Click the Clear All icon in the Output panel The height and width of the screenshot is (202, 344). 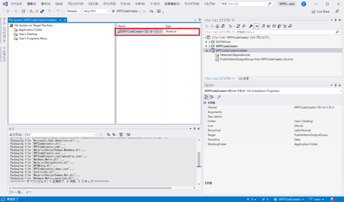pos(121,135)
